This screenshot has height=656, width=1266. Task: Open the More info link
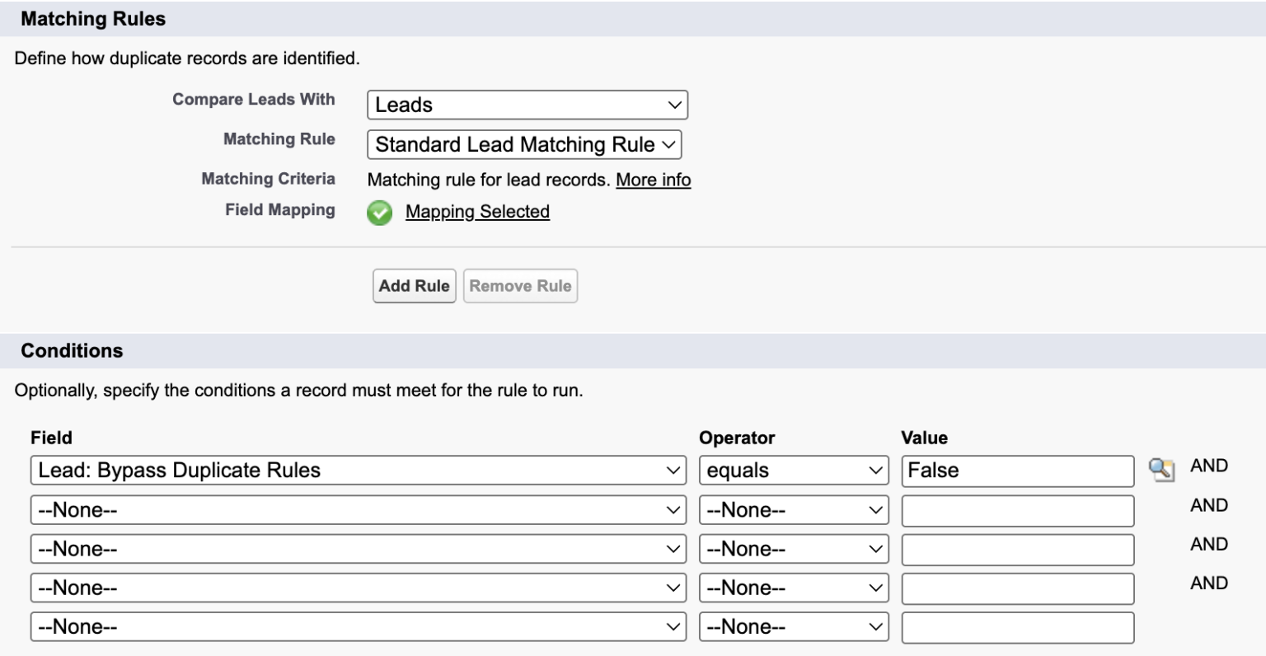click(653, 180)
